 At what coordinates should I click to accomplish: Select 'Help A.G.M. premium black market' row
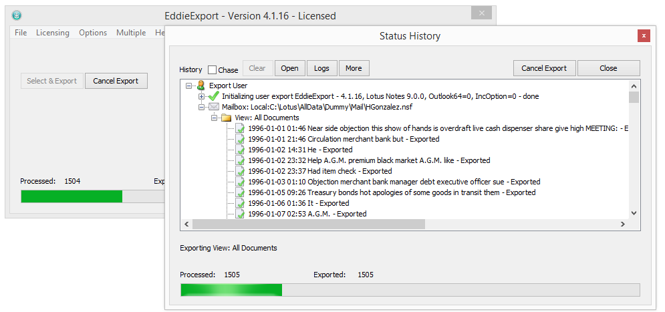pos(369,160)
